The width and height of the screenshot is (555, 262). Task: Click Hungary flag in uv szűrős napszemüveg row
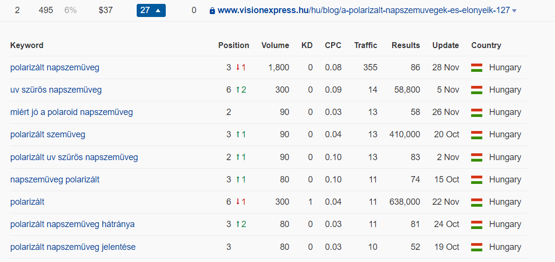pos(476,90)
